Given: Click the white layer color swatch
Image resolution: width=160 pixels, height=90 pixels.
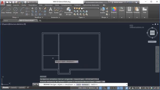Looking at the screenshot, I should [x=82, y=8].
